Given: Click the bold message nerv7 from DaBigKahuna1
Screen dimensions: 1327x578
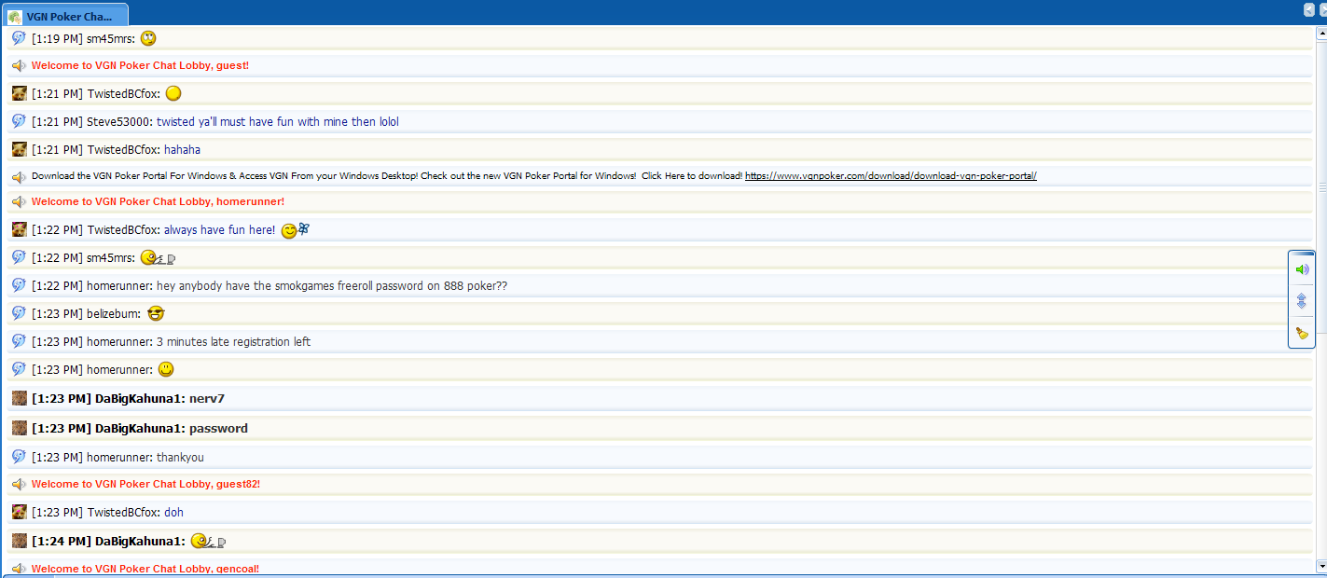Looking at the screenshot, I should (206, 399).
